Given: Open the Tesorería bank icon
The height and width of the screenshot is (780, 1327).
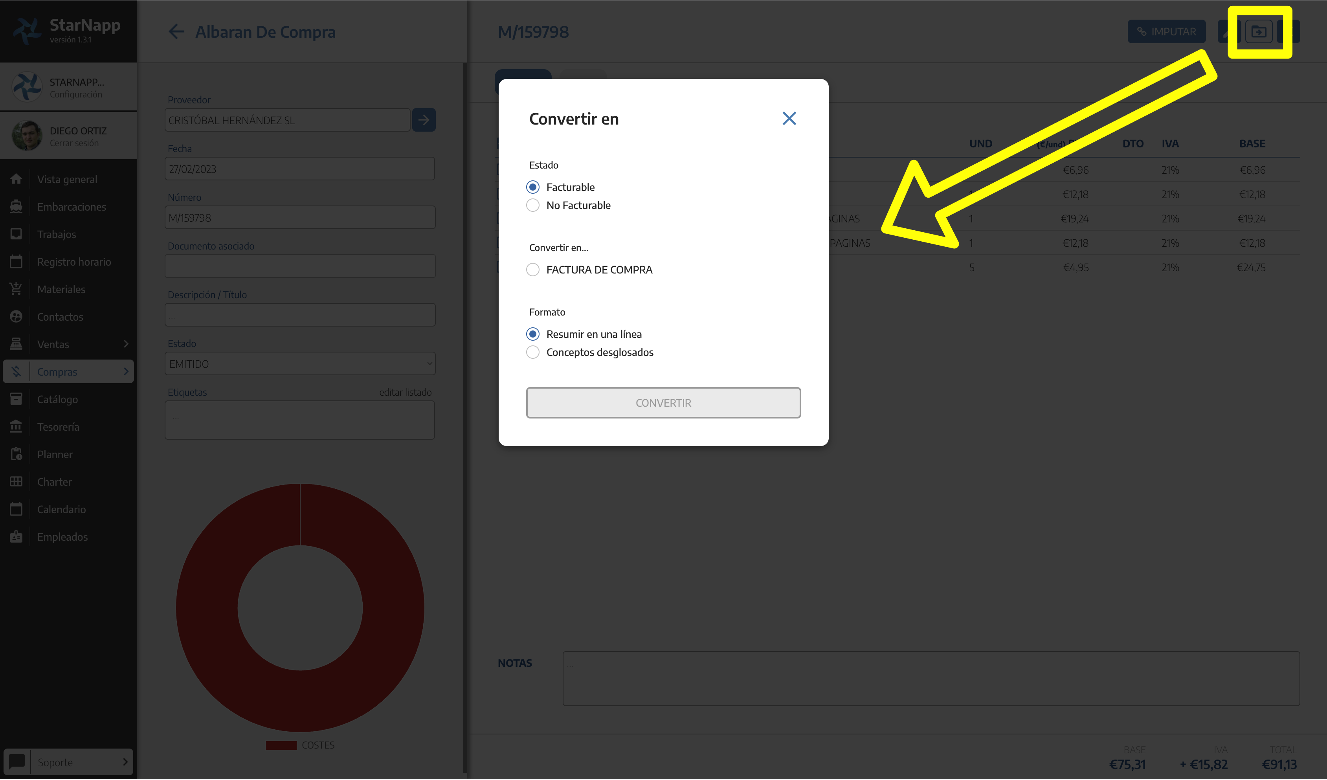Looking at the screenshot, I should tap(17, 427).
